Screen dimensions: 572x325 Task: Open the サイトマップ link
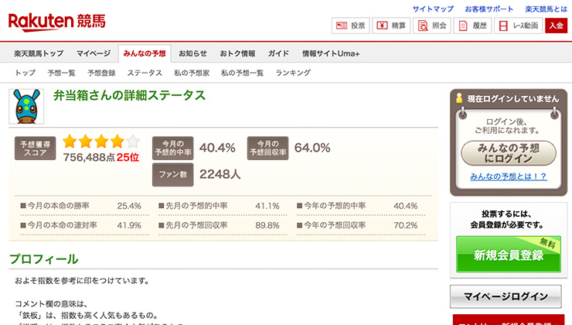coord(433,9)
